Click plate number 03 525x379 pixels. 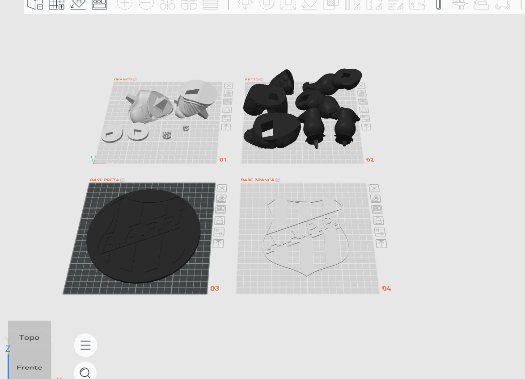click(x=215, y=288)
